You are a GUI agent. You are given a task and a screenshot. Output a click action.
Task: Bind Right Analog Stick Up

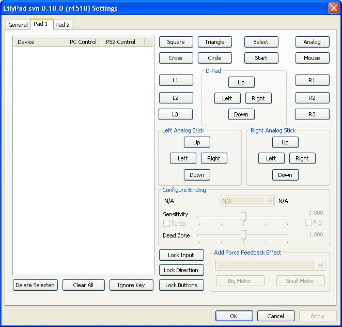click(285, 142)
